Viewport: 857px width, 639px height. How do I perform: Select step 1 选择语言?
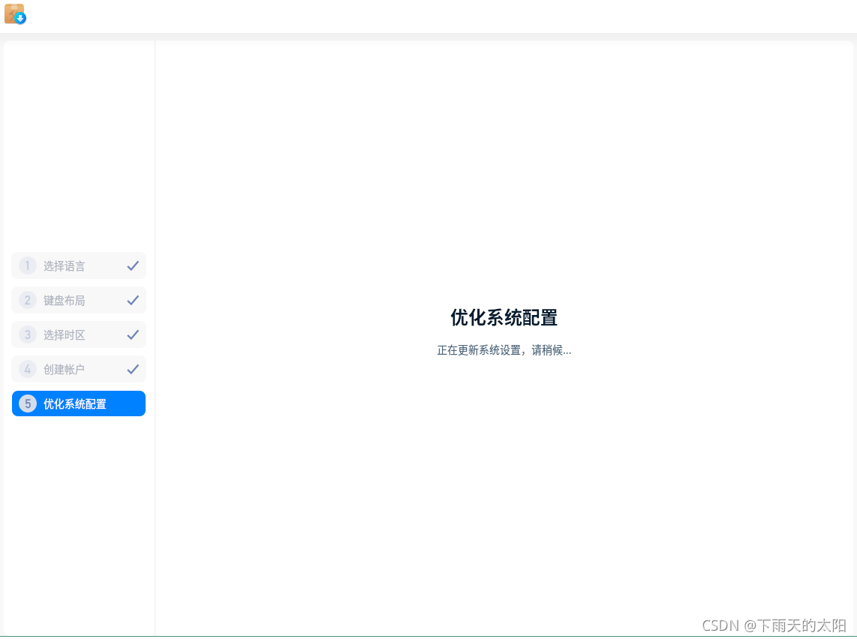(79, 266)
